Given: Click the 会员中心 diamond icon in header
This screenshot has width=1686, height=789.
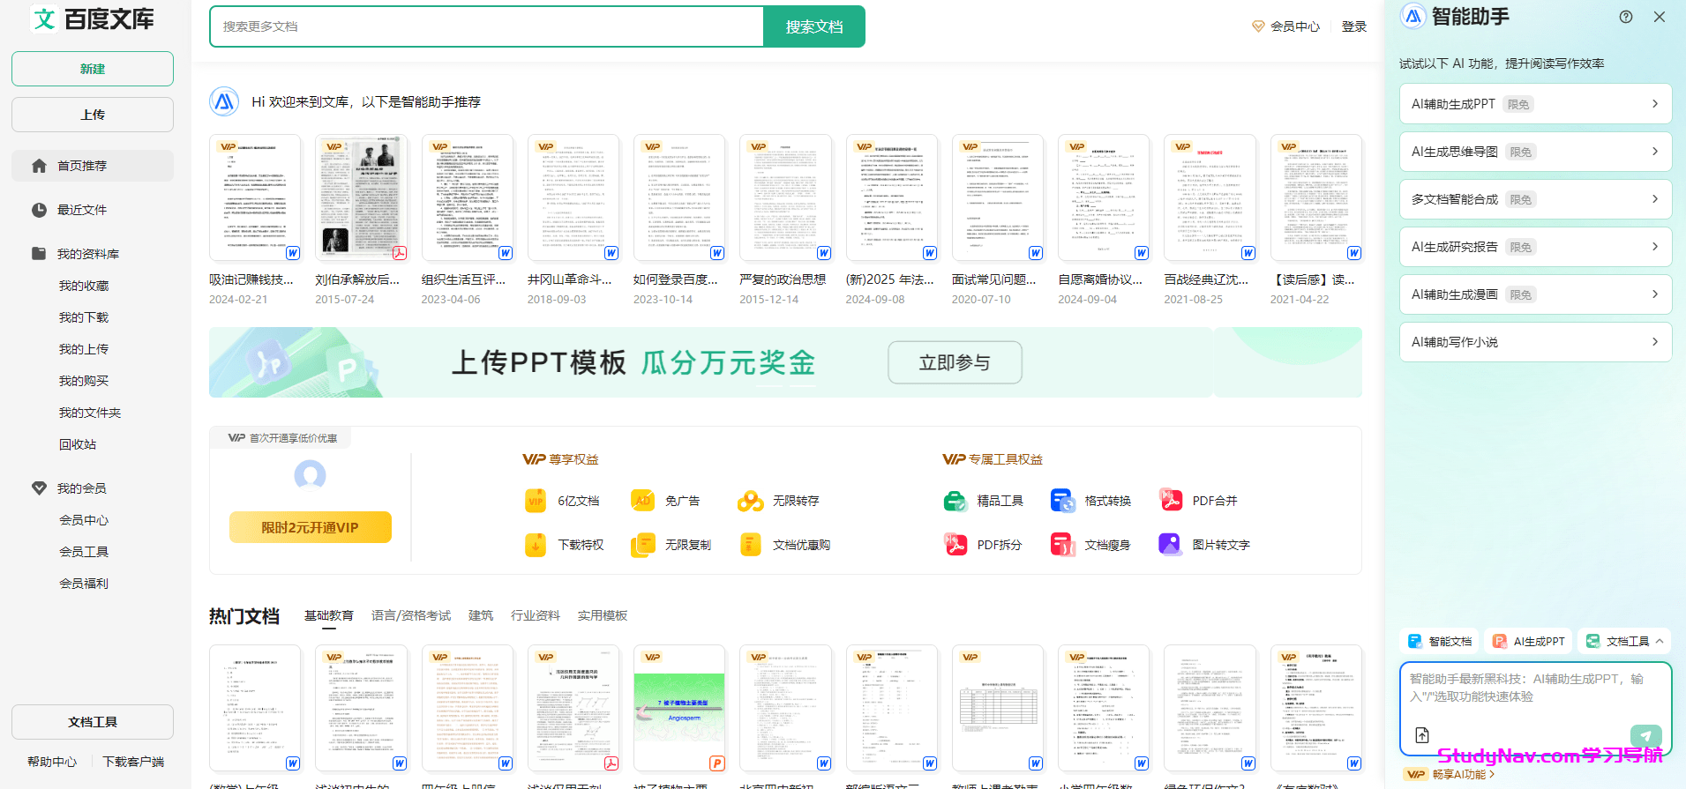Looking at the screenshot, I should coord(1258,26).
